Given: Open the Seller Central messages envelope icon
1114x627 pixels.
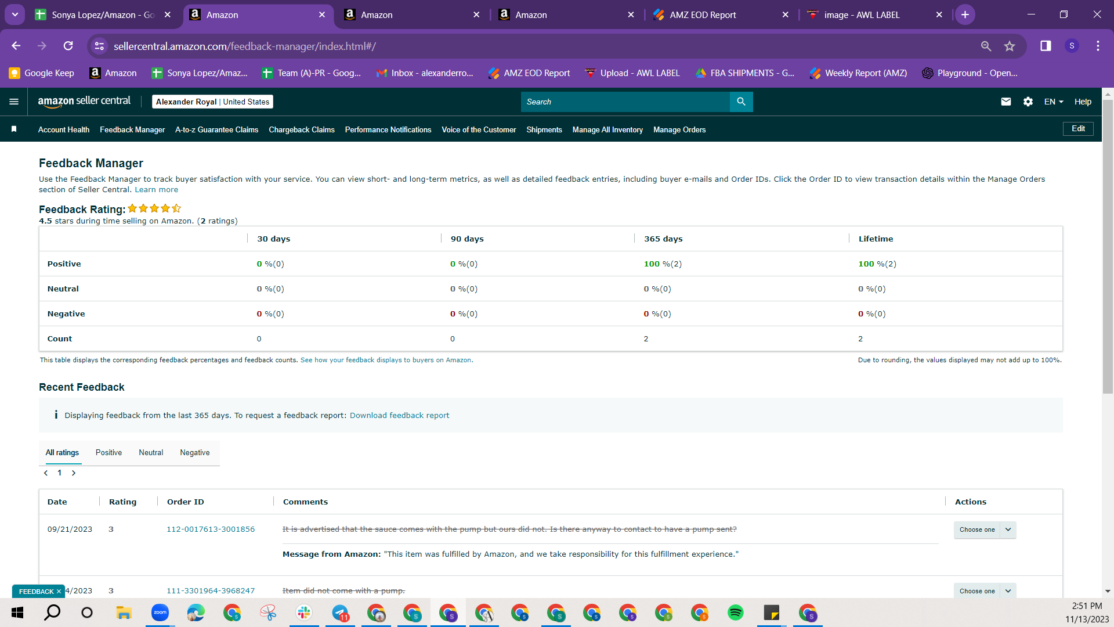Looking at the screenshot, I should (x=1006, y=102).
